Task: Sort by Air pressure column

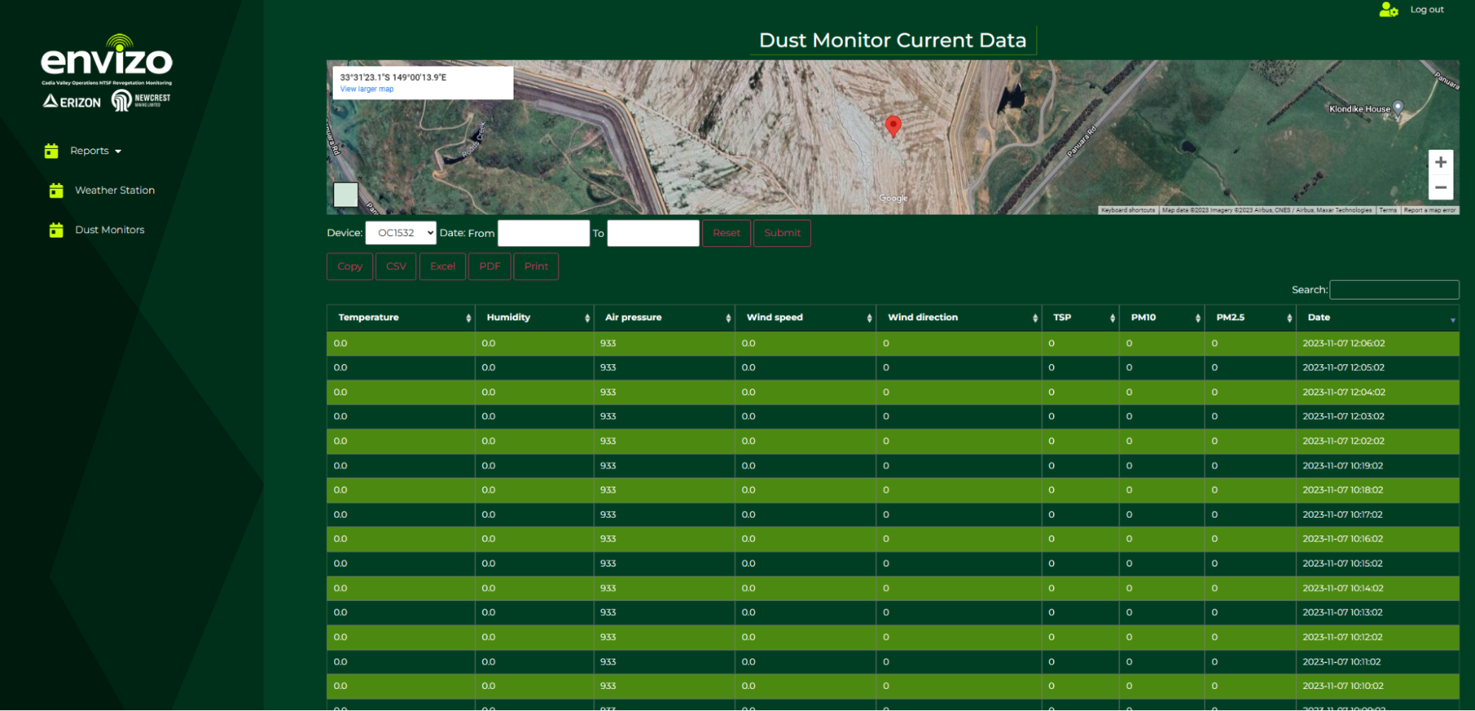Action: click(x=665, y=318)
